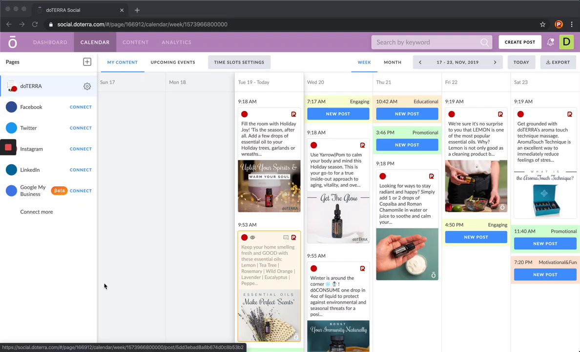Viewport: 580px width, 352px height.
Task: Click comment icon on 9:53 AM post
Action: (286, 238)
